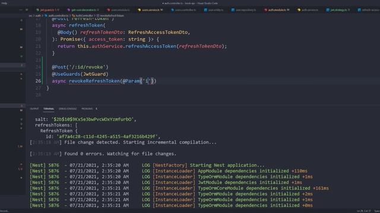Screen dimensions: 380x213
Task: Open the Debug Console panel tab
Action: 68,109
